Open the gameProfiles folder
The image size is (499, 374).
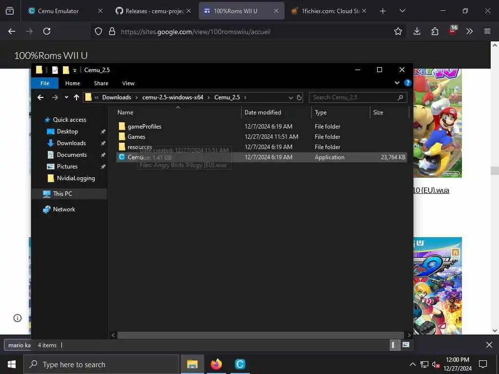[144, 127]
